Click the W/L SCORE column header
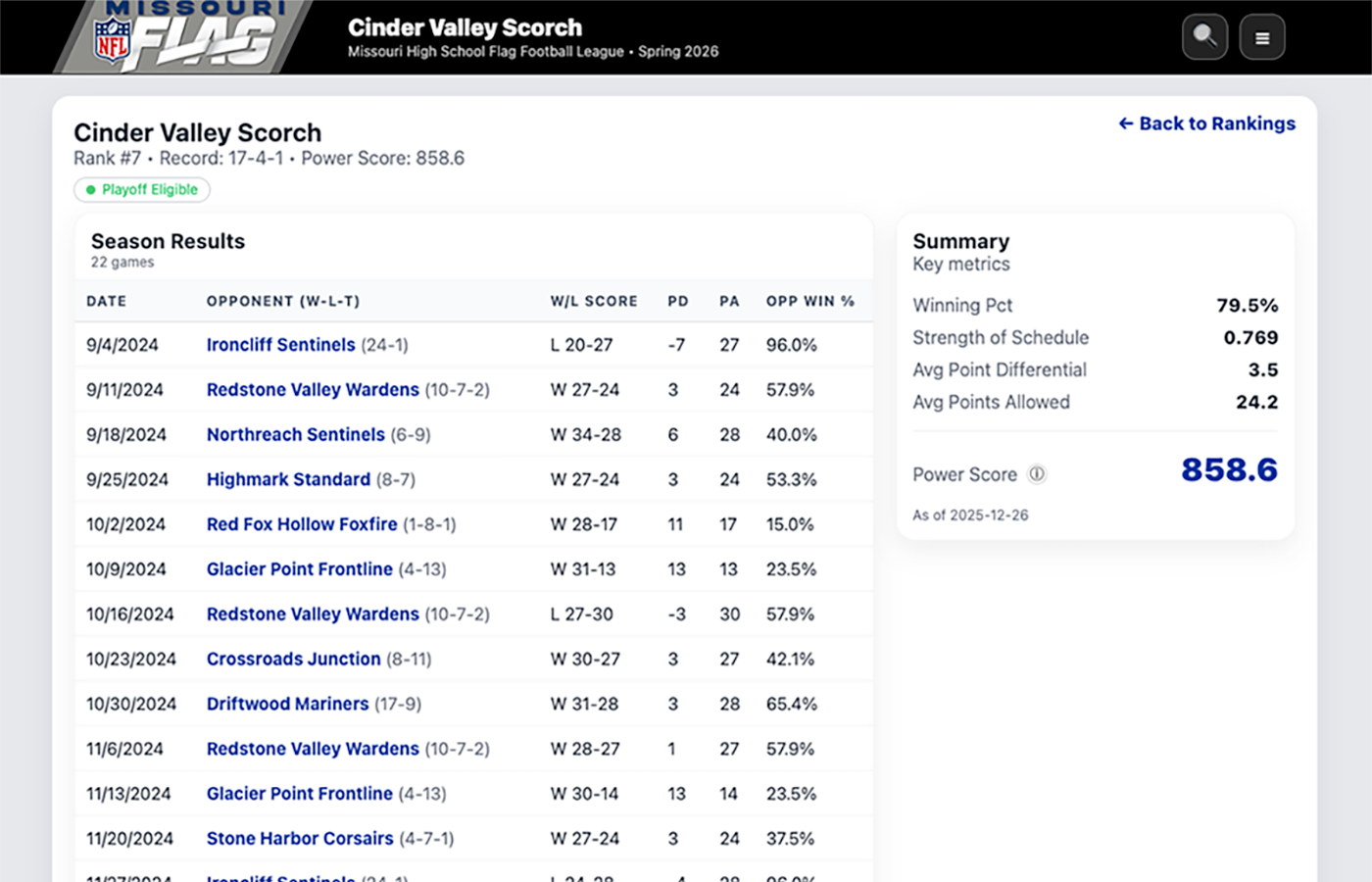Image resolution: width=1372 pixels, height=882 pixels. pos(594,301)
